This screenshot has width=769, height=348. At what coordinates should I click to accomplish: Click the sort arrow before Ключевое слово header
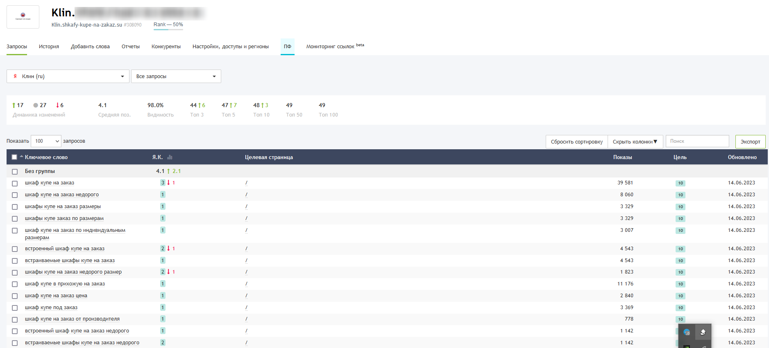coord(21,157)
